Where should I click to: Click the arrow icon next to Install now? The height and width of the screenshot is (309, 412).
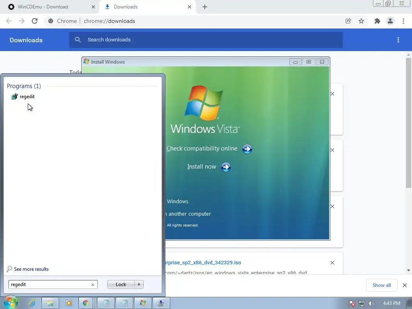226,167
